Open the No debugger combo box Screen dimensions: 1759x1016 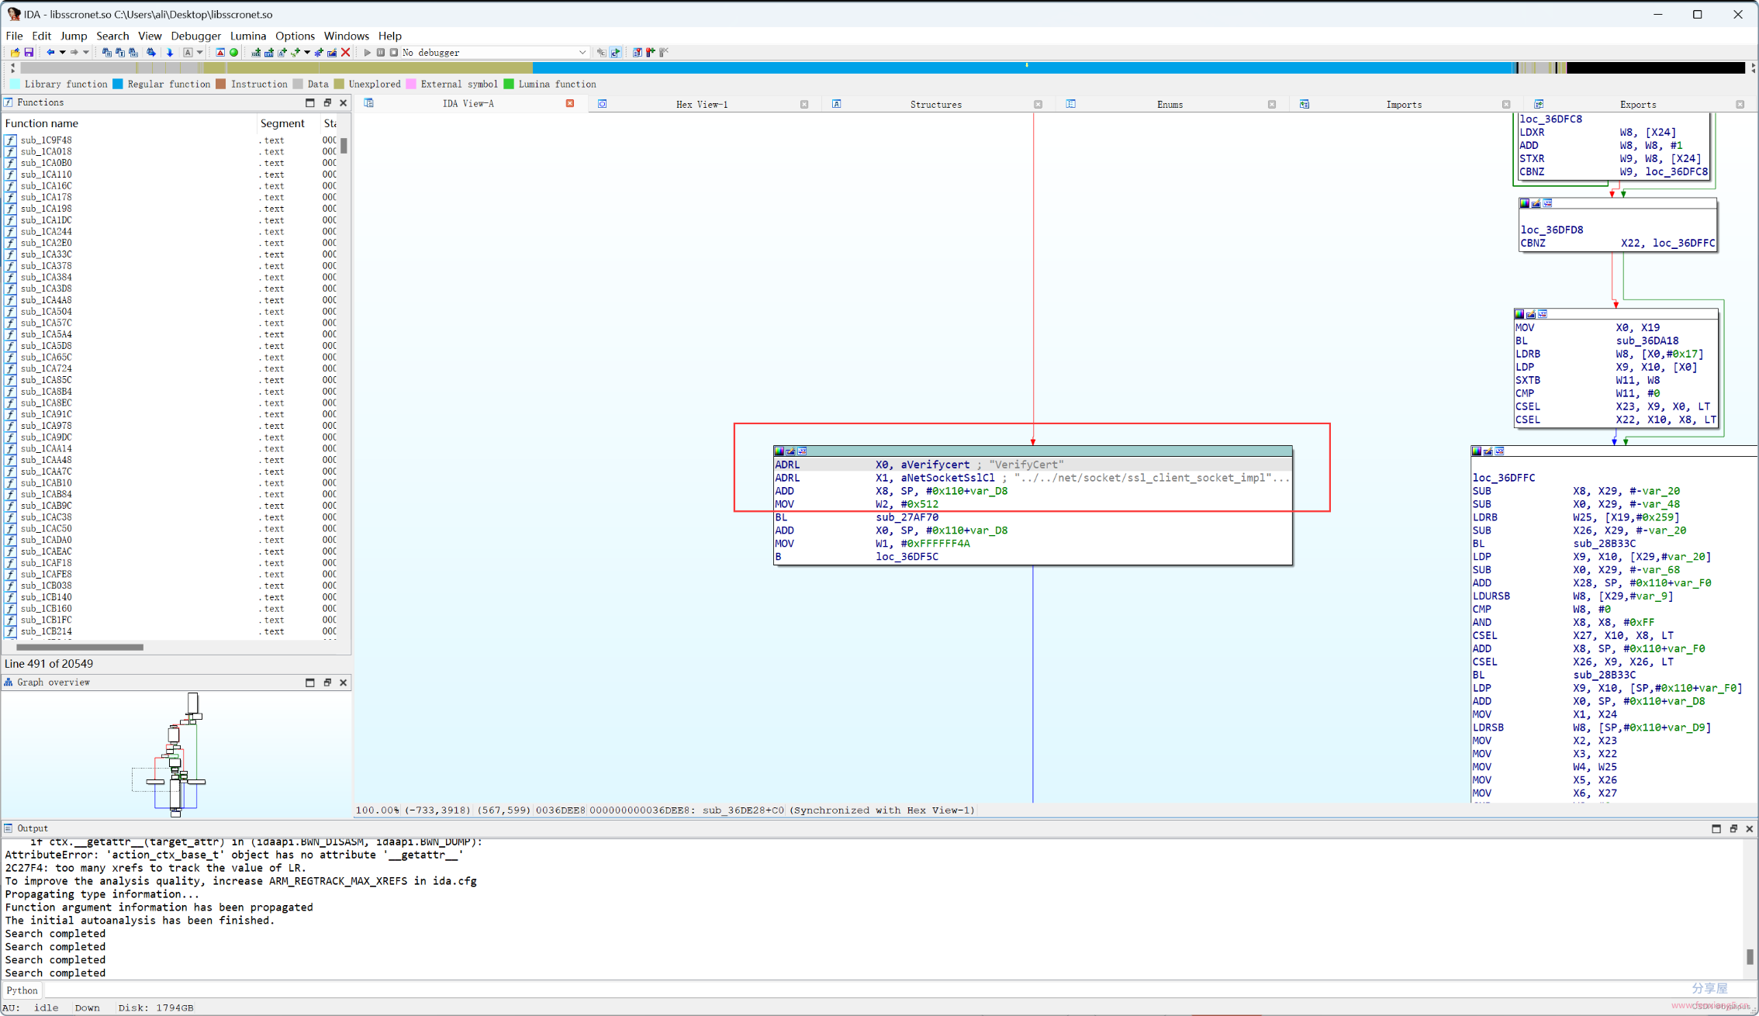[x=494, y=52]
